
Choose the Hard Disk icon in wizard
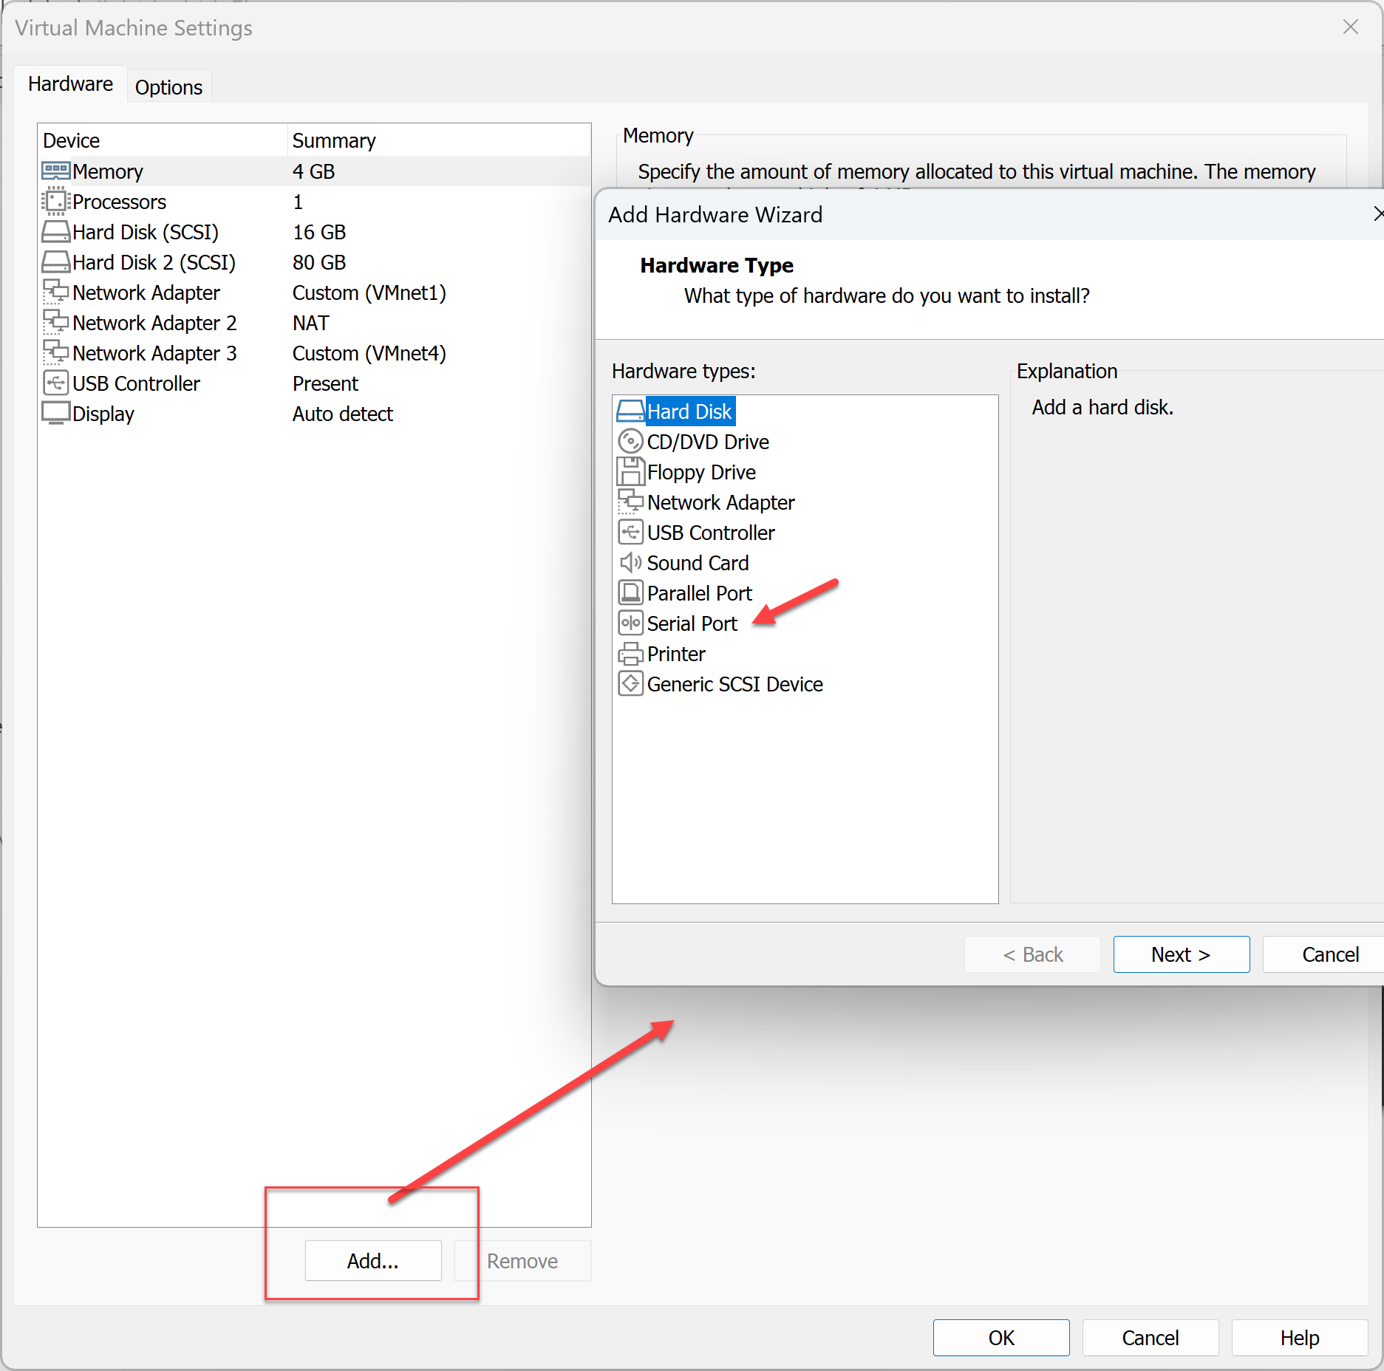(630, 411)
